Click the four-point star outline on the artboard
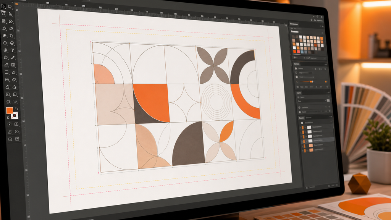391x220 pixels. point(184,102)
